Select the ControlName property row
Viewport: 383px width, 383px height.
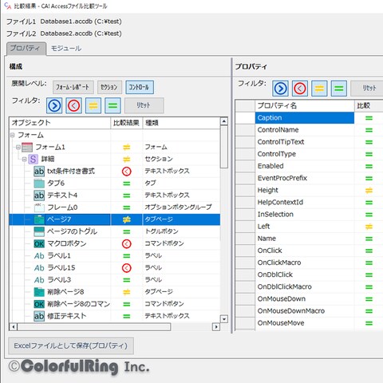(x=305, y=130)
